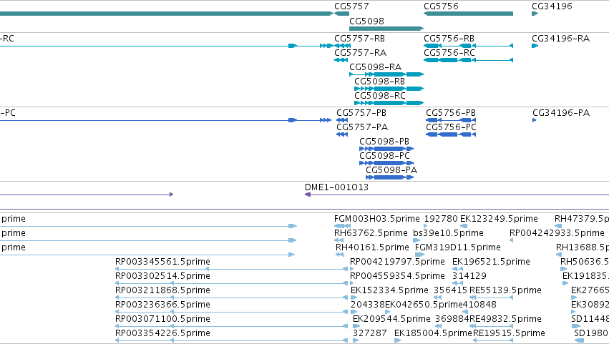Screen dimensions: 609x344
Task: Click the CG34196-RA transcript label
Action: click(560, 39)
